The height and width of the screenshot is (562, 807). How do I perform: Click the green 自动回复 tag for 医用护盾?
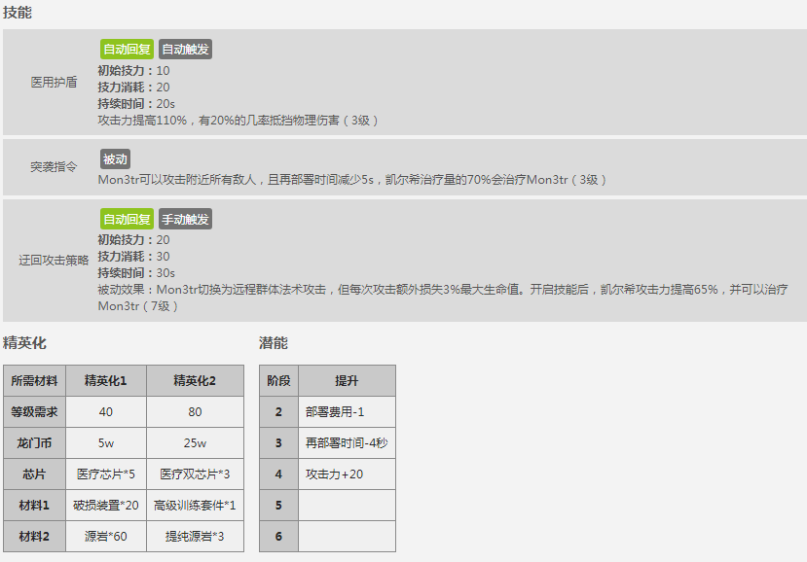(128, 49)
